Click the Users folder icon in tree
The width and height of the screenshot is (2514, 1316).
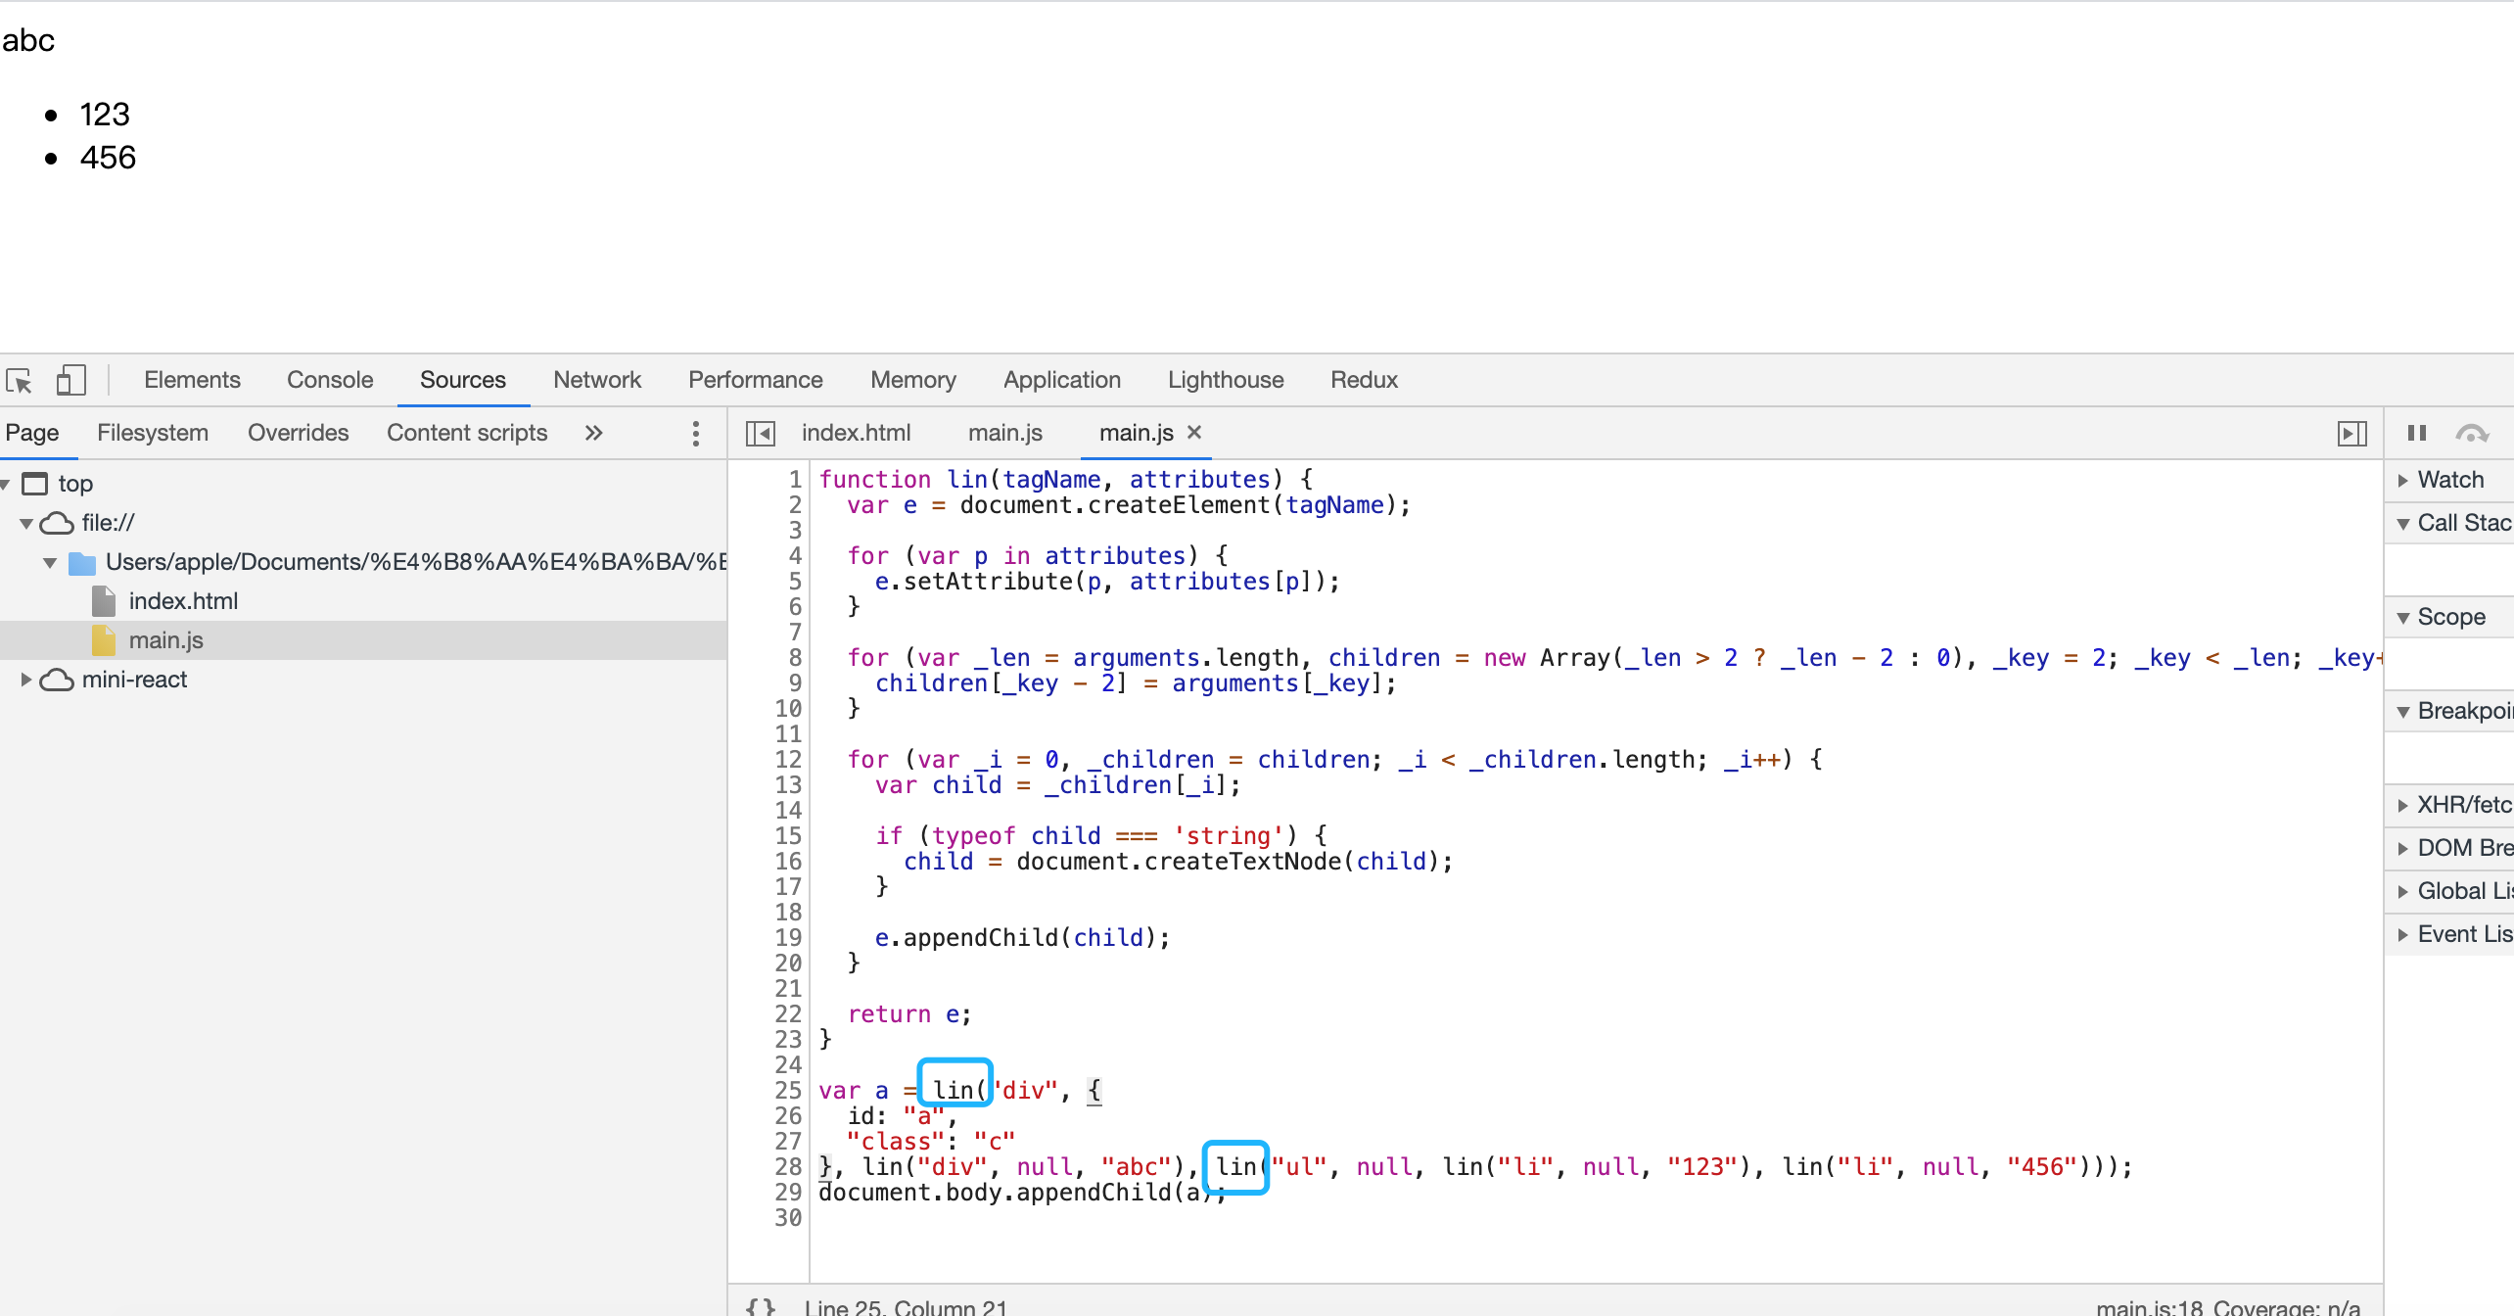click(82, 563)
